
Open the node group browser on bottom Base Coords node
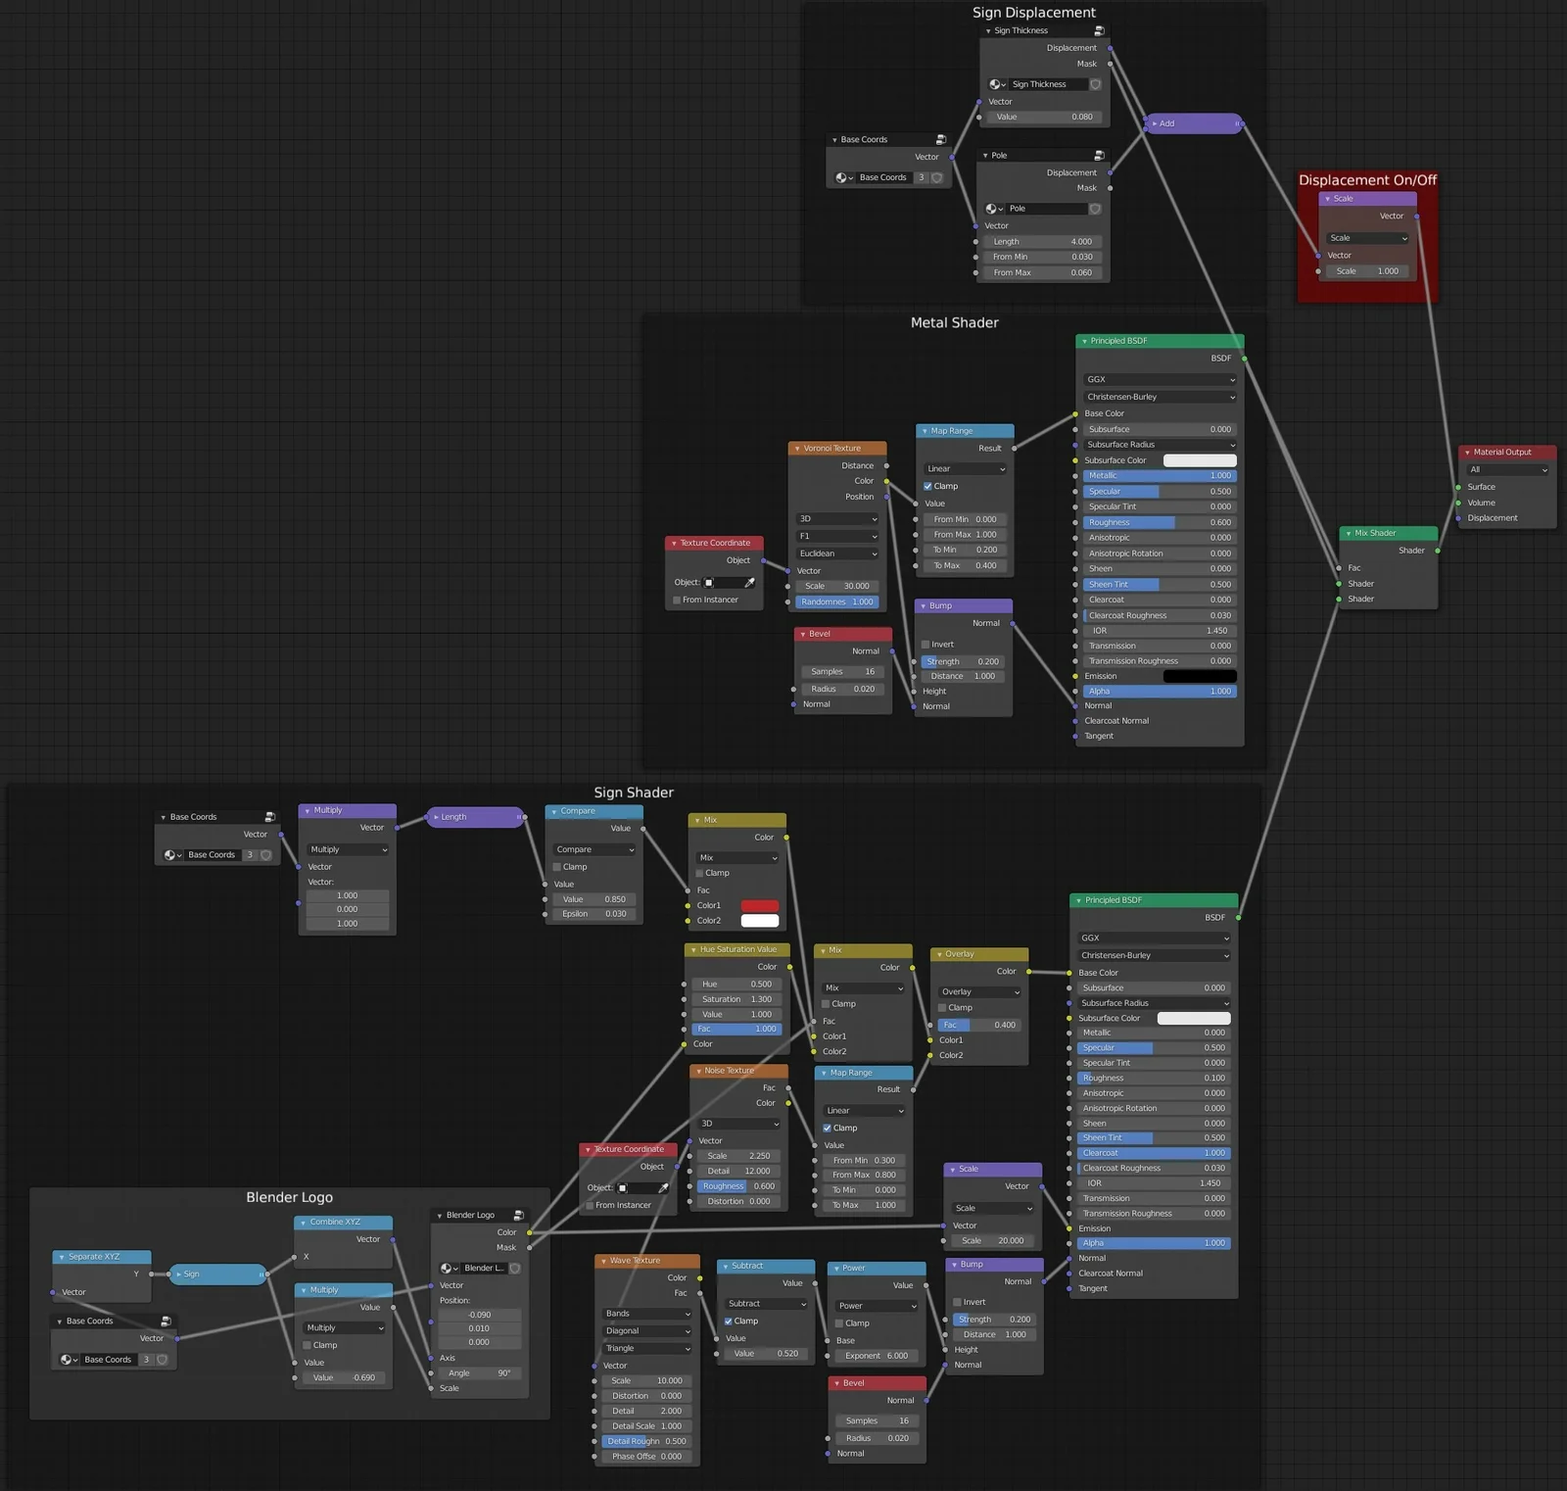[67, 1360]
